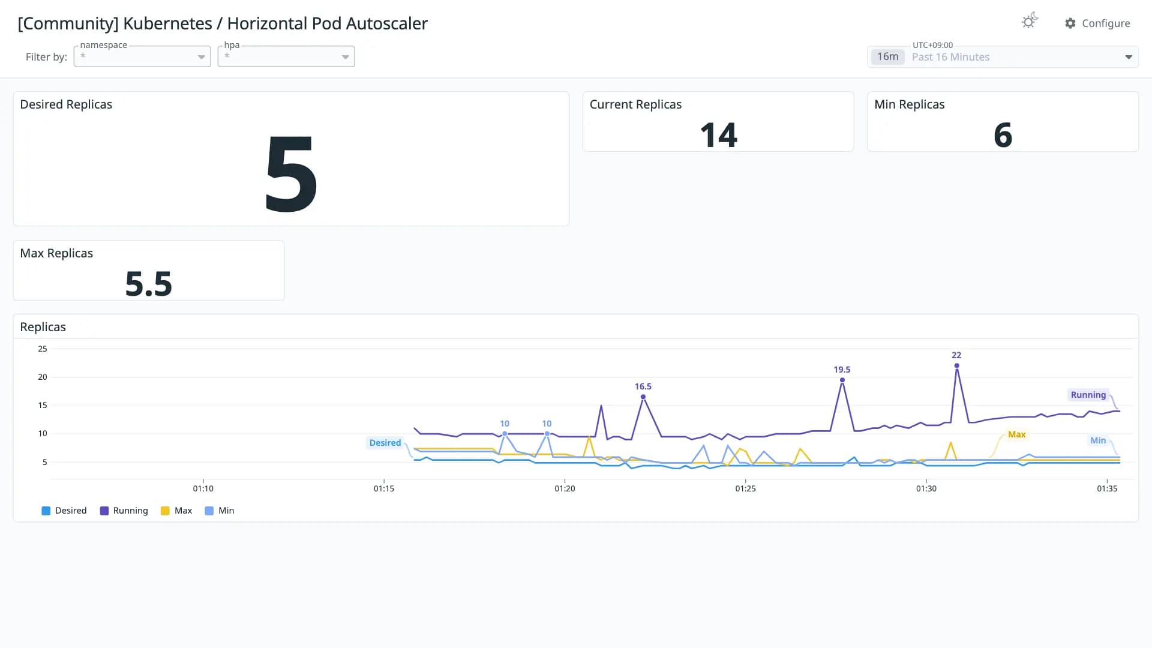Screen dimensions: 1152x648
Task: Click the Desired Replicas panel title
Action: [66, 104]
